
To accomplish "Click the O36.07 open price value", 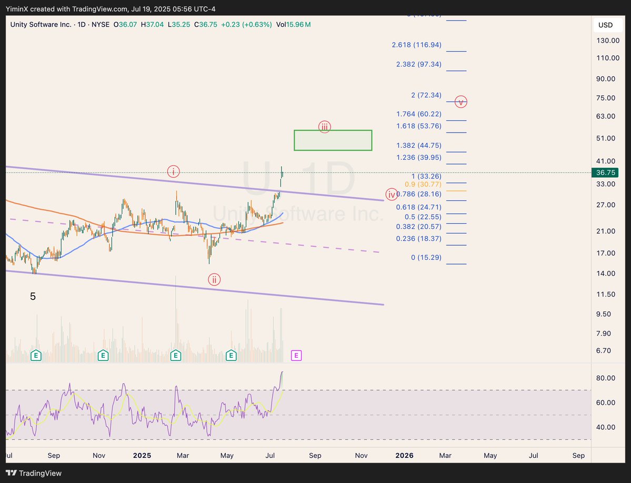I will 125,25.
